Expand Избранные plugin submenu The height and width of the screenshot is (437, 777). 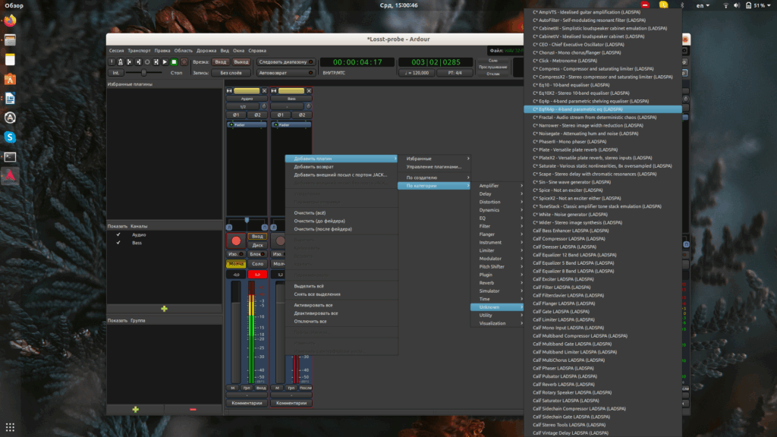pos(434,159)
